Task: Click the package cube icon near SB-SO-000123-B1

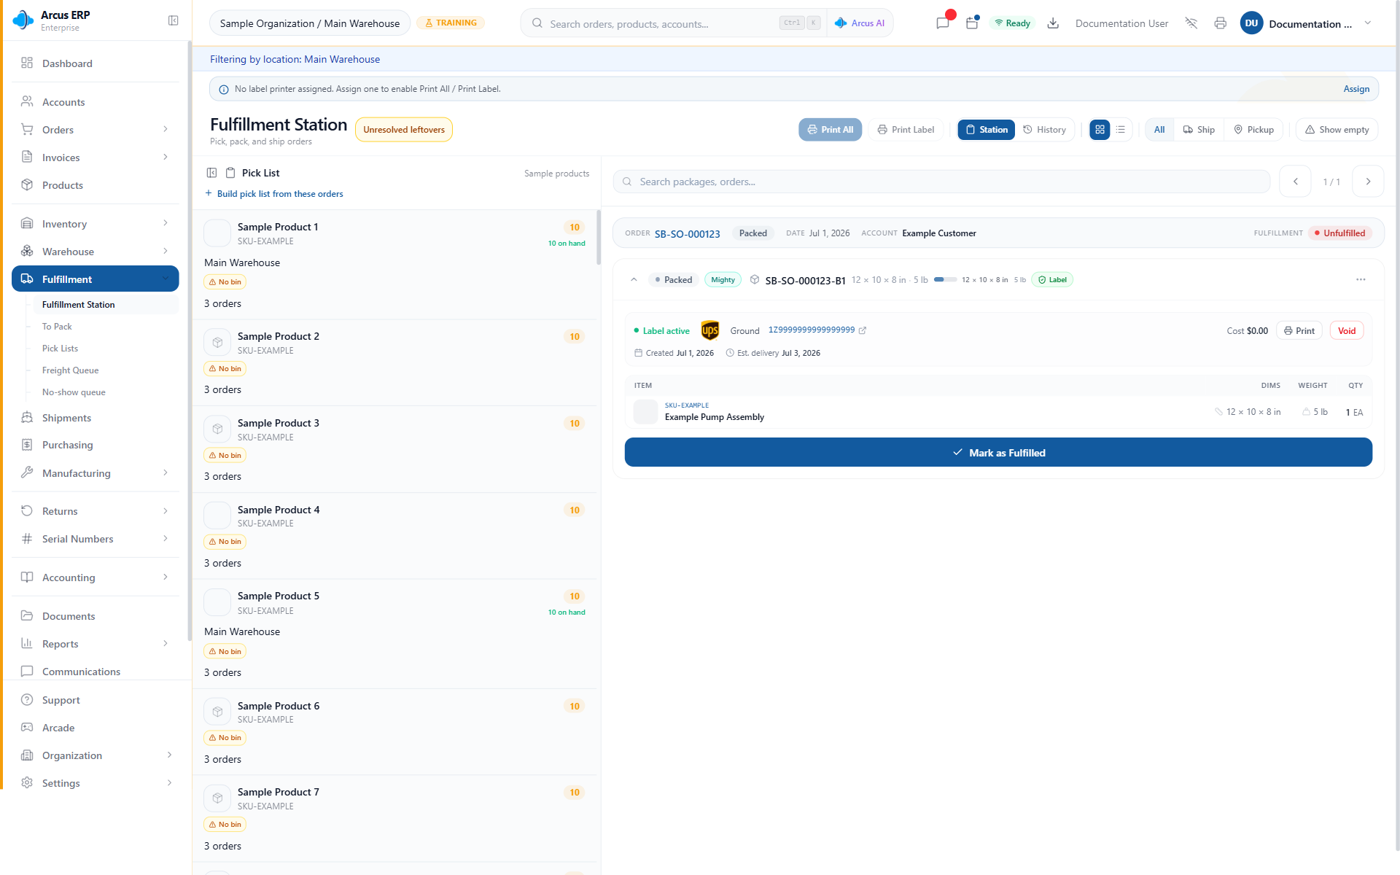Action: pos(755,280)
